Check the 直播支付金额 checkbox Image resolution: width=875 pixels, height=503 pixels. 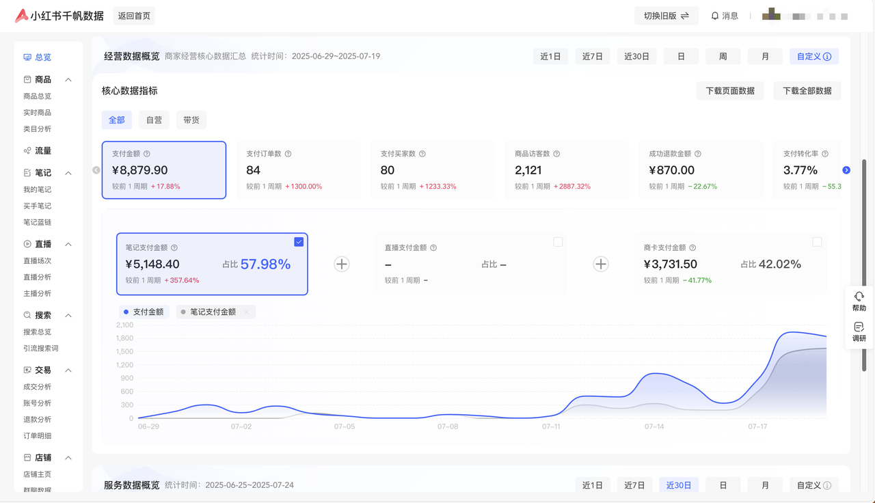558,242
